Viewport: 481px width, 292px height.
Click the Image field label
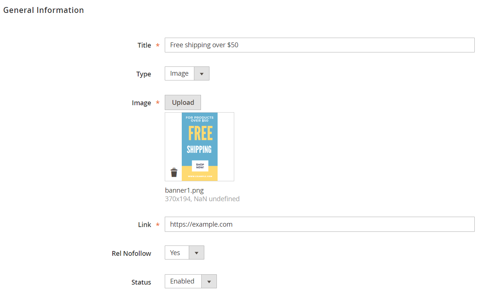coord(141,103)
